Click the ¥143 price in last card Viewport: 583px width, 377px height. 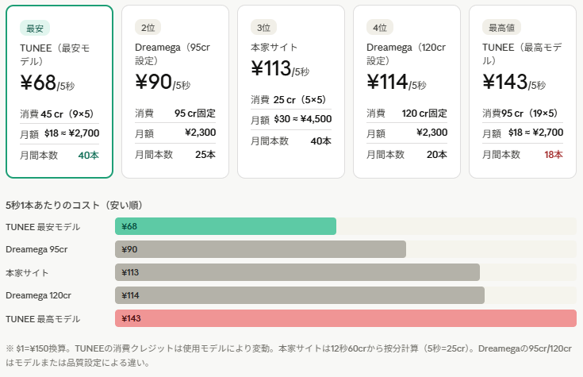click(x=505, y=83)
